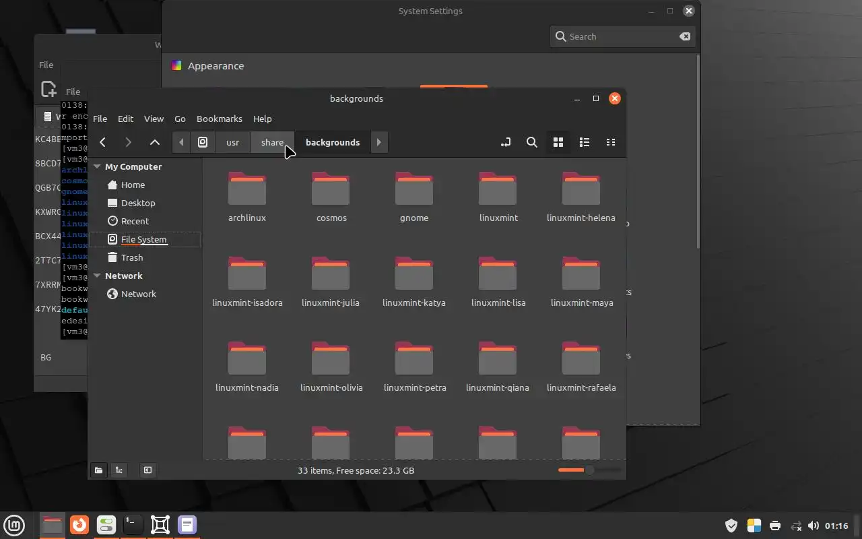Click the printer tray icon

coord(775,526)
